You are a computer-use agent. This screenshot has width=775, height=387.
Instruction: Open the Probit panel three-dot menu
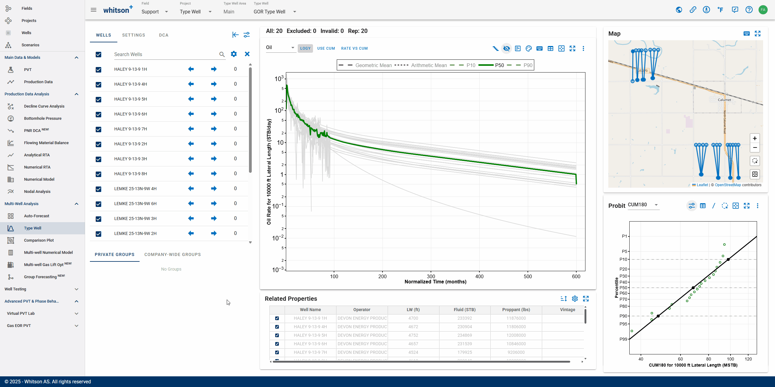758,206
